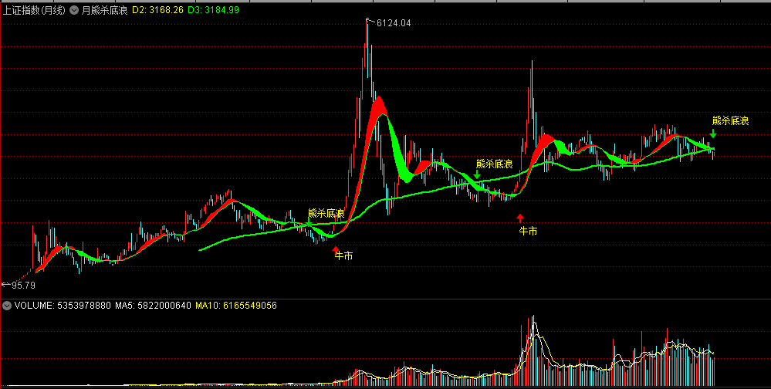
Task: Click the 上证指数(月线) chart title
Action: 34,10
